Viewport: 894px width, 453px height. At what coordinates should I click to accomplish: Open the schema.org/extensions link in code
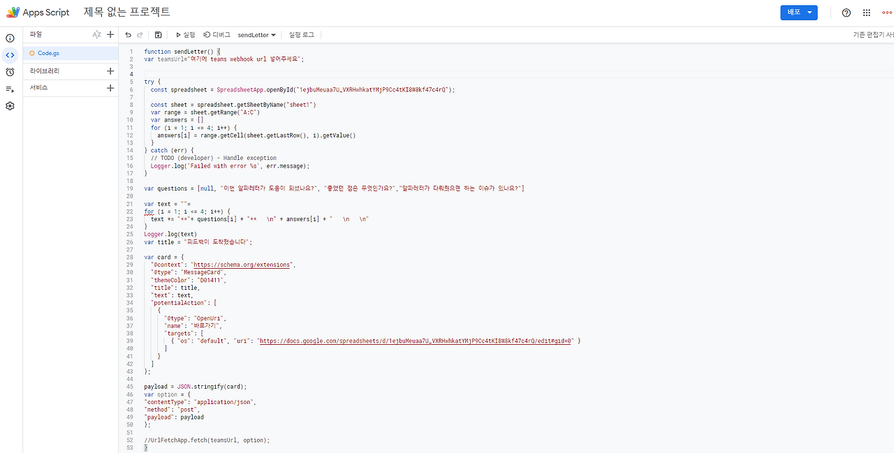[x=242, y=265]
